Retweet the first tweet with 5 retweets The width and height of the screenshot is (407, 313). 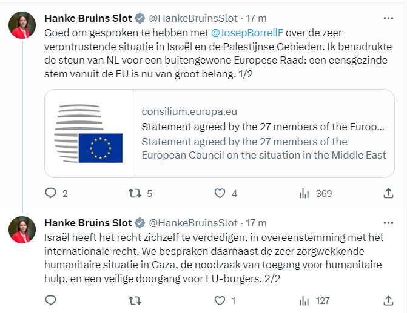(135, 194)
